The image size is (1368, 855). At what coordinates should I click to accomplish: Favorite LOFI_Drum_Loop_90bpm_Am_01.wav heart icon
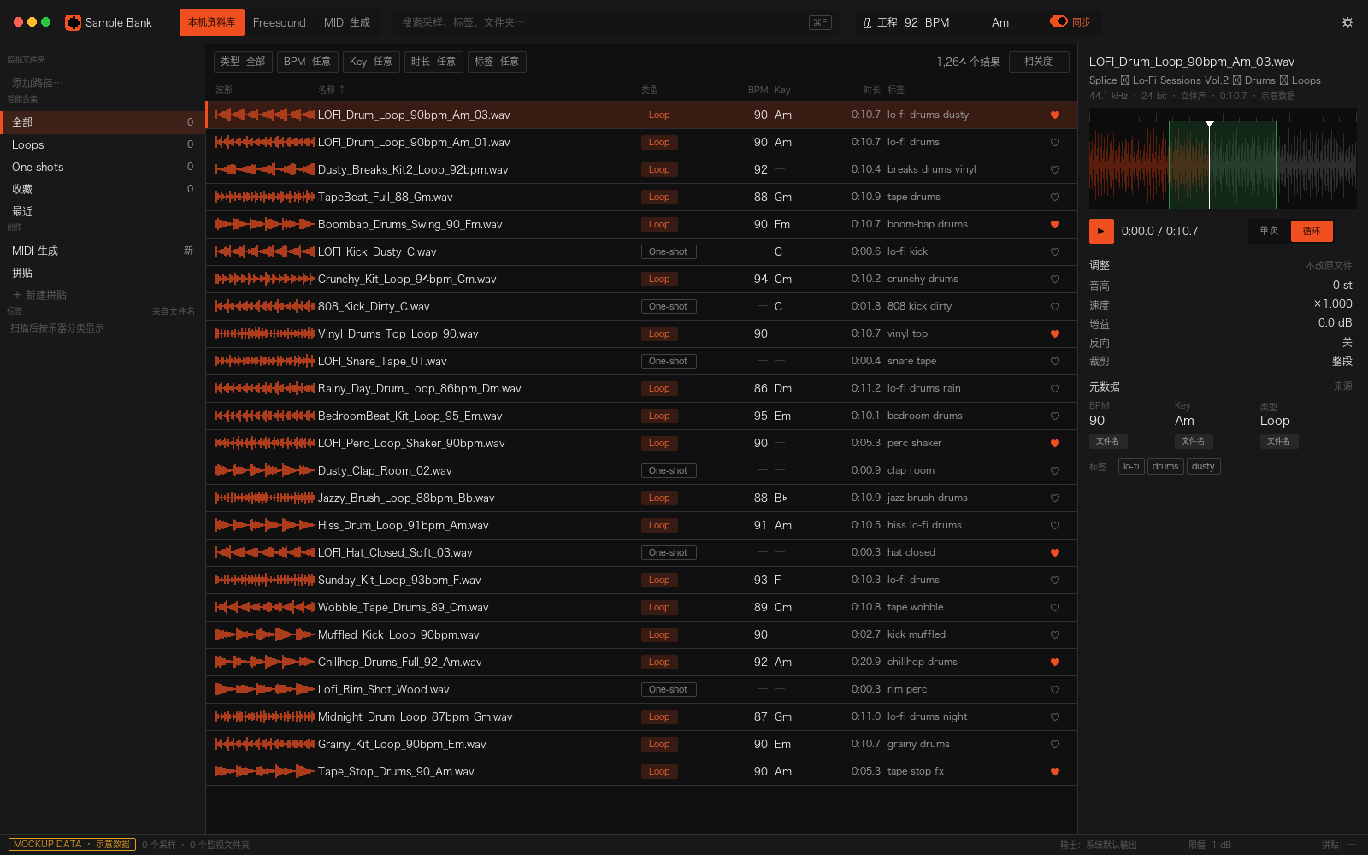1055,143
